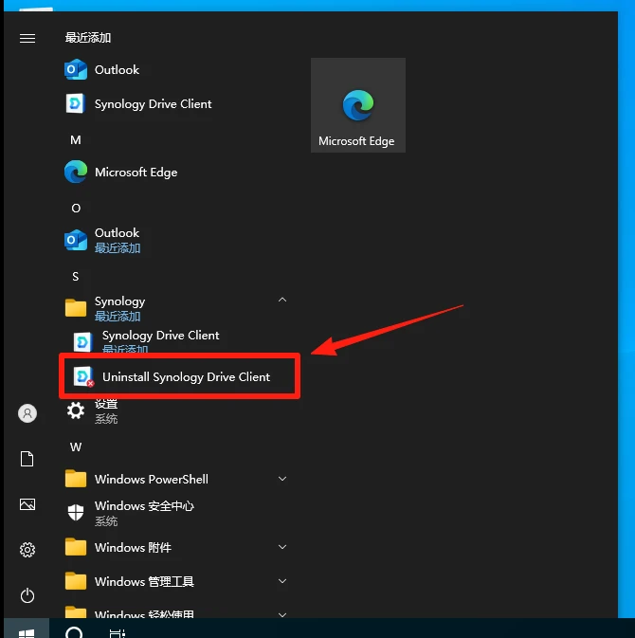
Task: Expand the Windows 轻松使用 folder chevron
Action: point(282,615)
